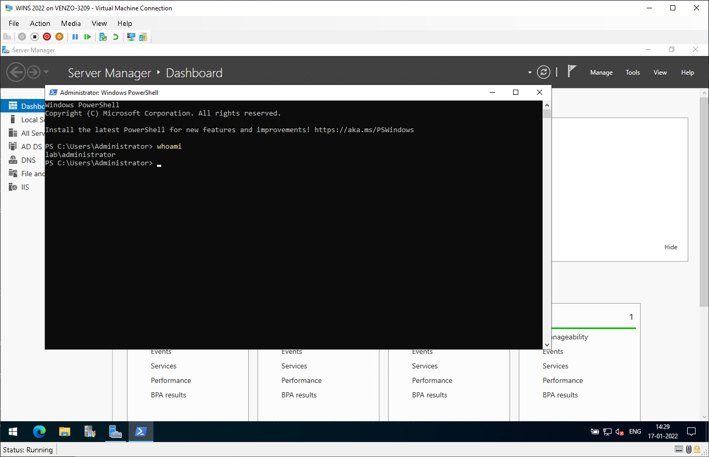
Task: Select Dashboard in the Server Manager sidebar
Action: (23, 106)
